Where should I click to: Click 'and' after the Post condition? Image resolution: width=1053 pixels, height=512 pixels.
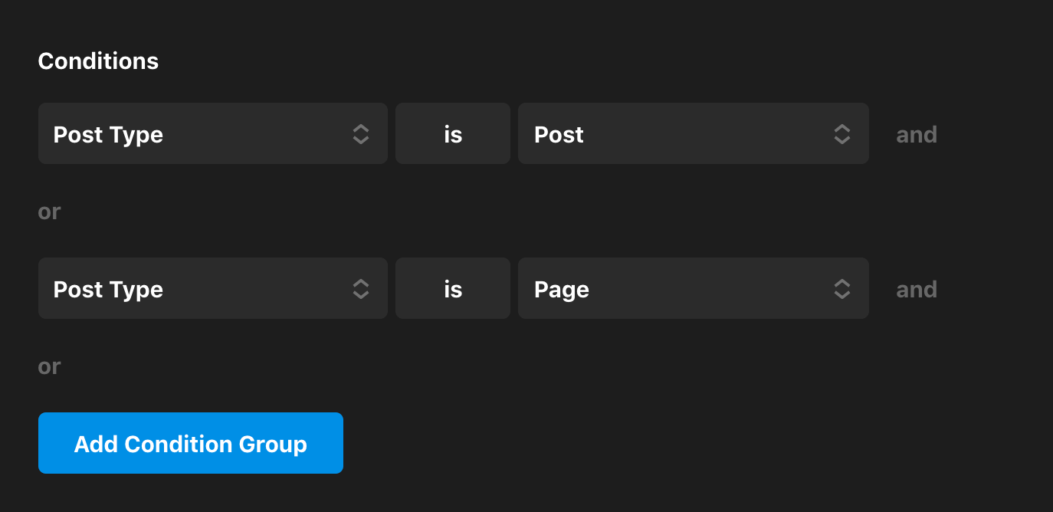point(917,133)
